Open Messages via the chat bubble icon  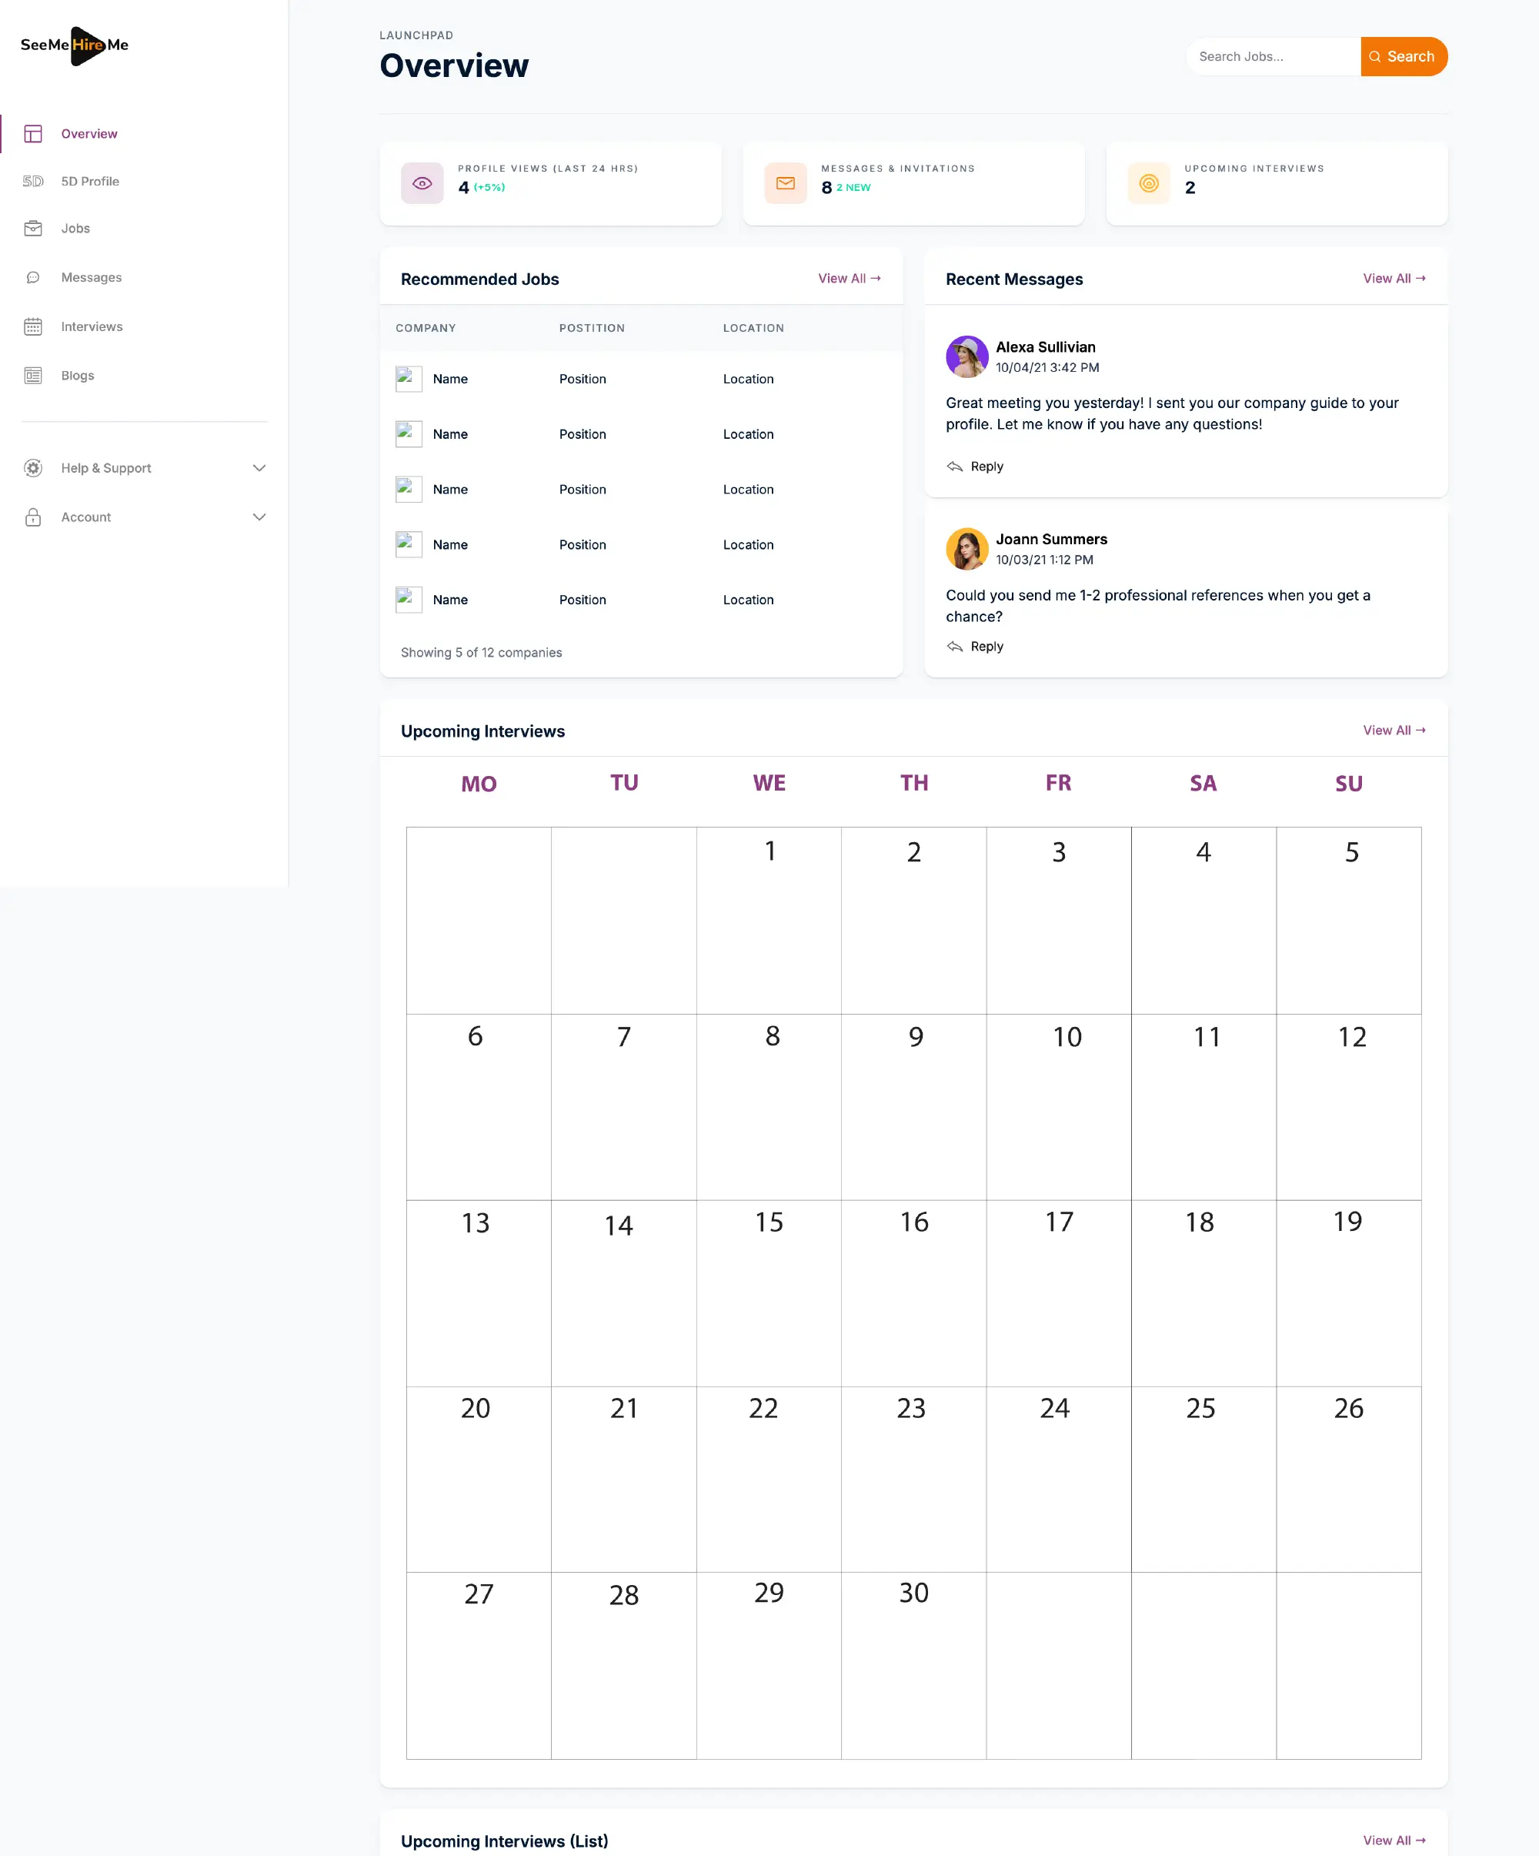coord(32,276)
